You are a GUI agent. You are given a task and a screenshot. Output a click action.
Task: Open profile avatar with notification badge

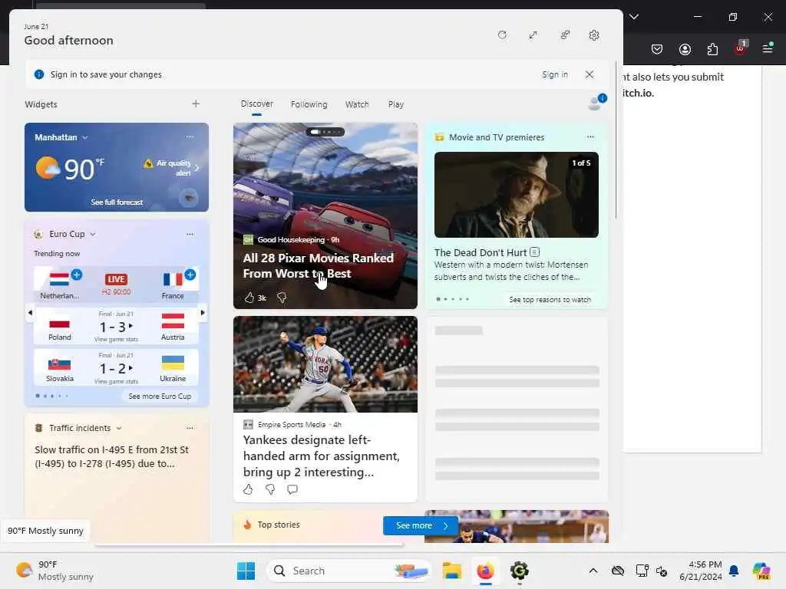pos(596,102)
